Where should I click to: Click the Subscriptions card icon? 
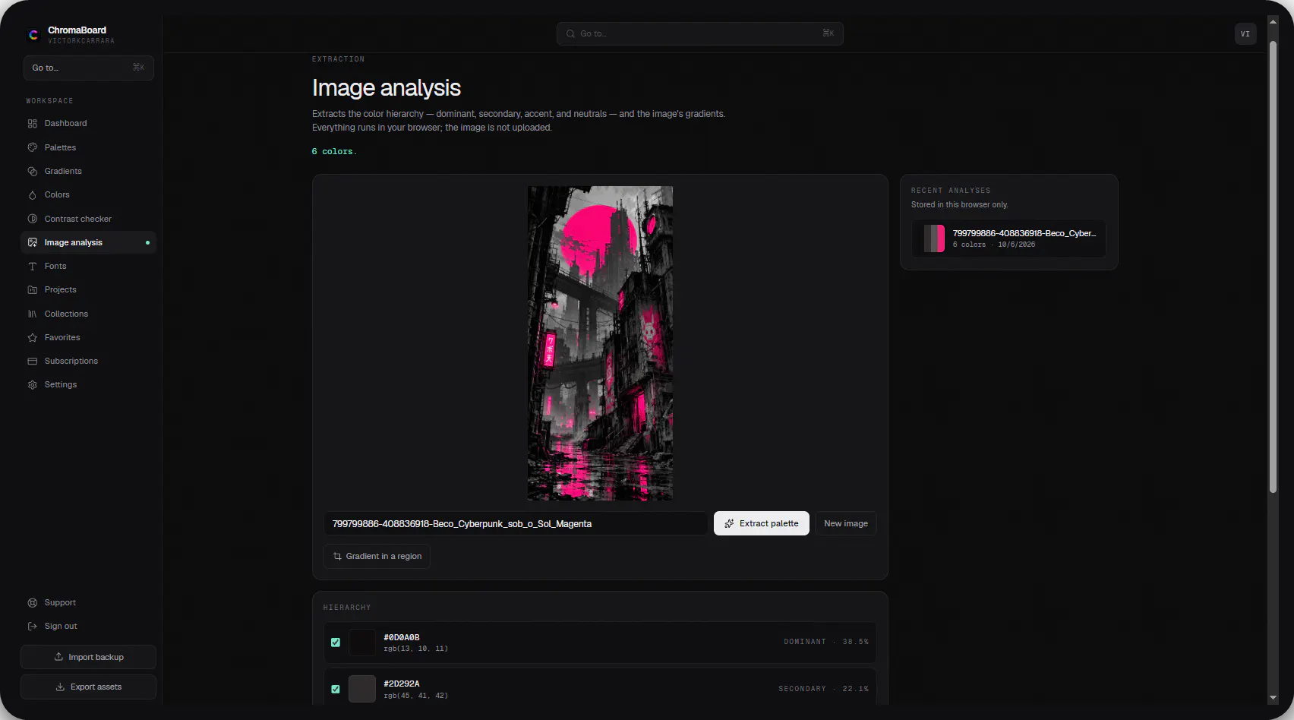(x=32, y=362)
